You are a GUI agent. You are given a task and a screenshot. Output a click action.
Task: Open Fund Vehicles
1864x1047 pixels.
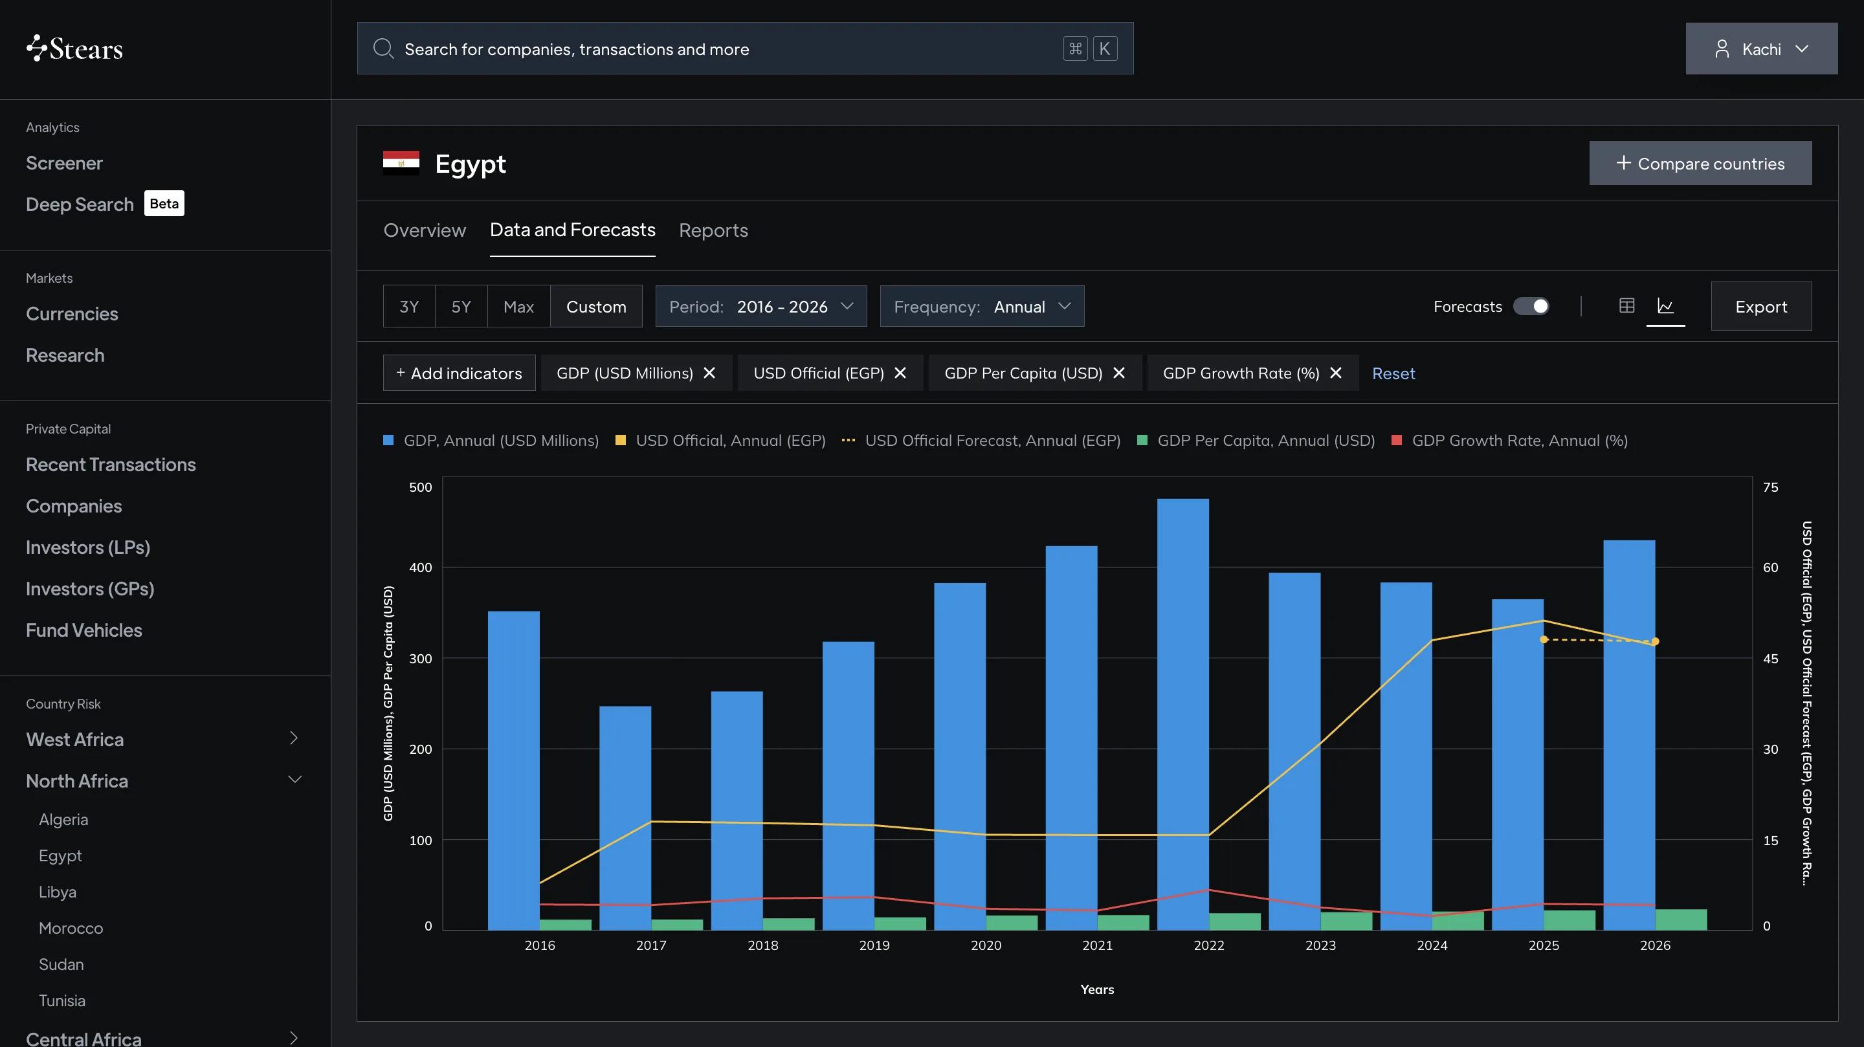coord(84,630)
